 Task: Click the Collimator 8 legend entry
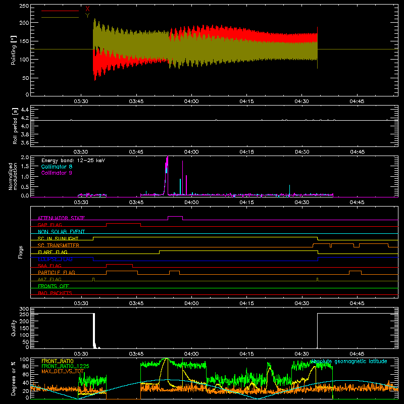coord(57,167)
